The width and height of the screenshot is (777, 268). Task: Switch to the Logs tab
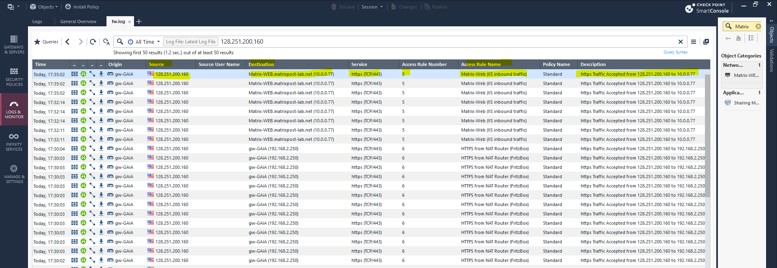37,21
